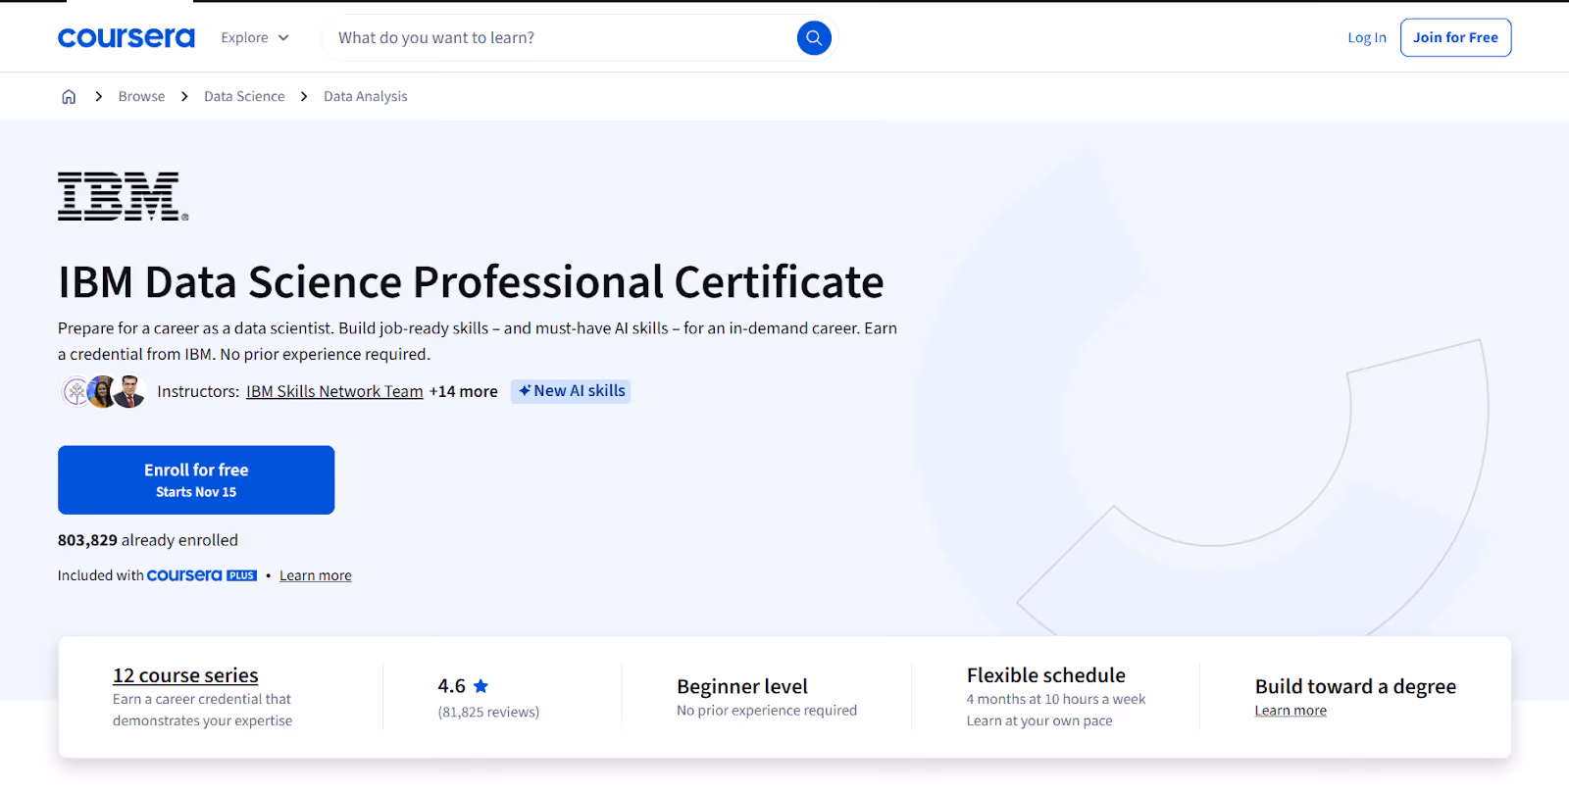Expand the Explore dropdown

tap(255, 37)
